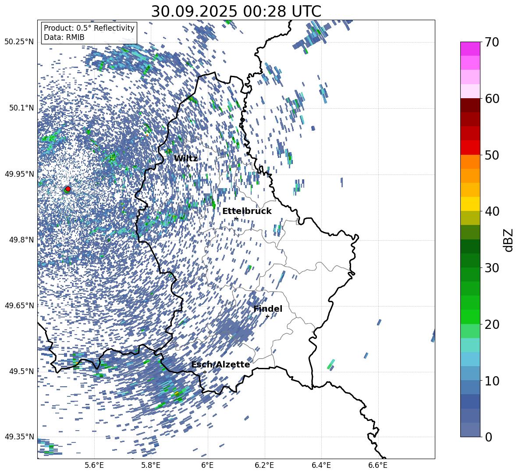
Task: Click the 6.4°E longitude label
Action: [321, 466]
